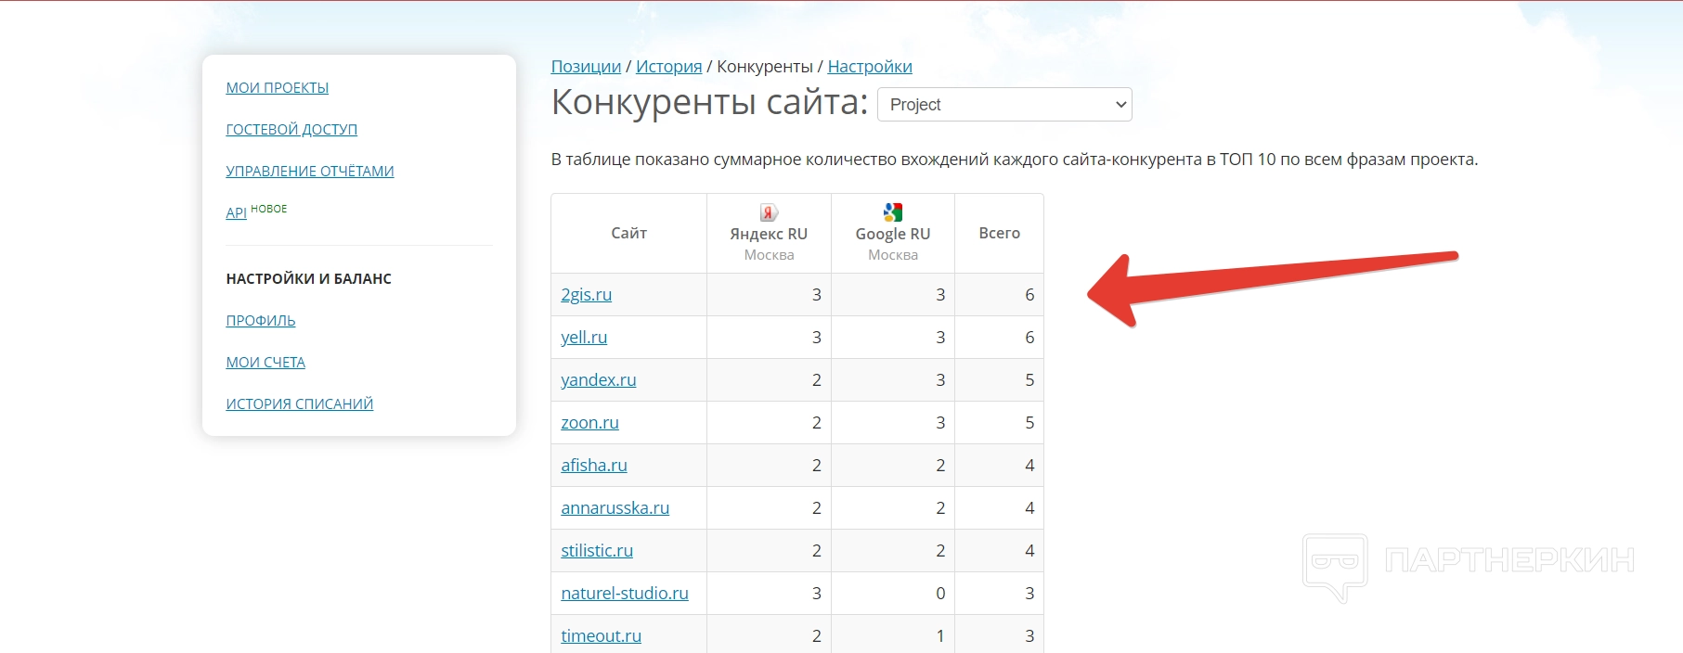Viewport: 1683px width, 653px height.
Task: Click the Конкуренты сайта page heading
Action: [x=709, y=102]
